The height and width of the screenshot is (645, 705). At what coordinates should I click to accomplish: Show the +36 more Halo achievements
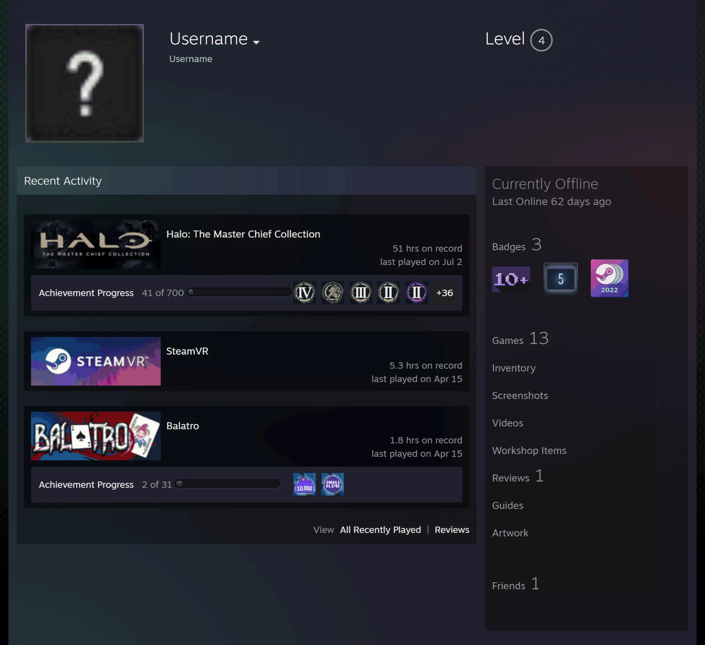coord(444,293)
